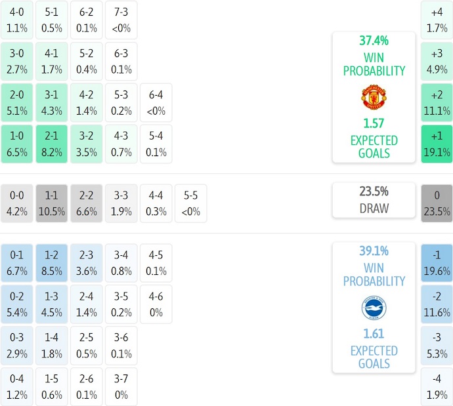Select the 2-1 scoreline cell
This screenshot has height=406, width=453.
pyautogui.click(x=52, y=144)
